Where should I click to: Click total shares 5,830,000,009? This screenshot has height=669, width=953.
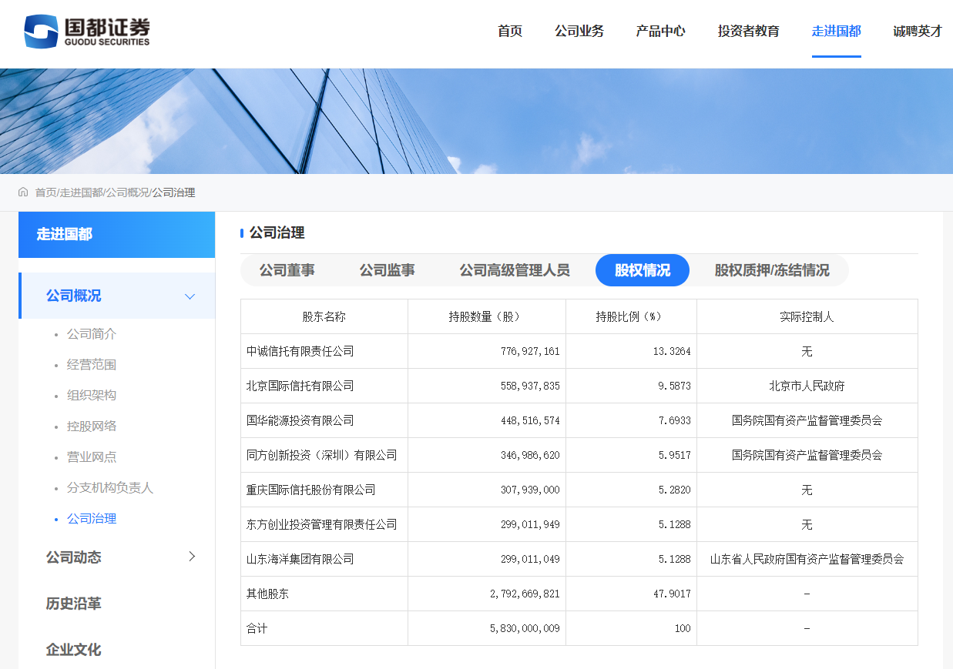(x=525, y=628)
